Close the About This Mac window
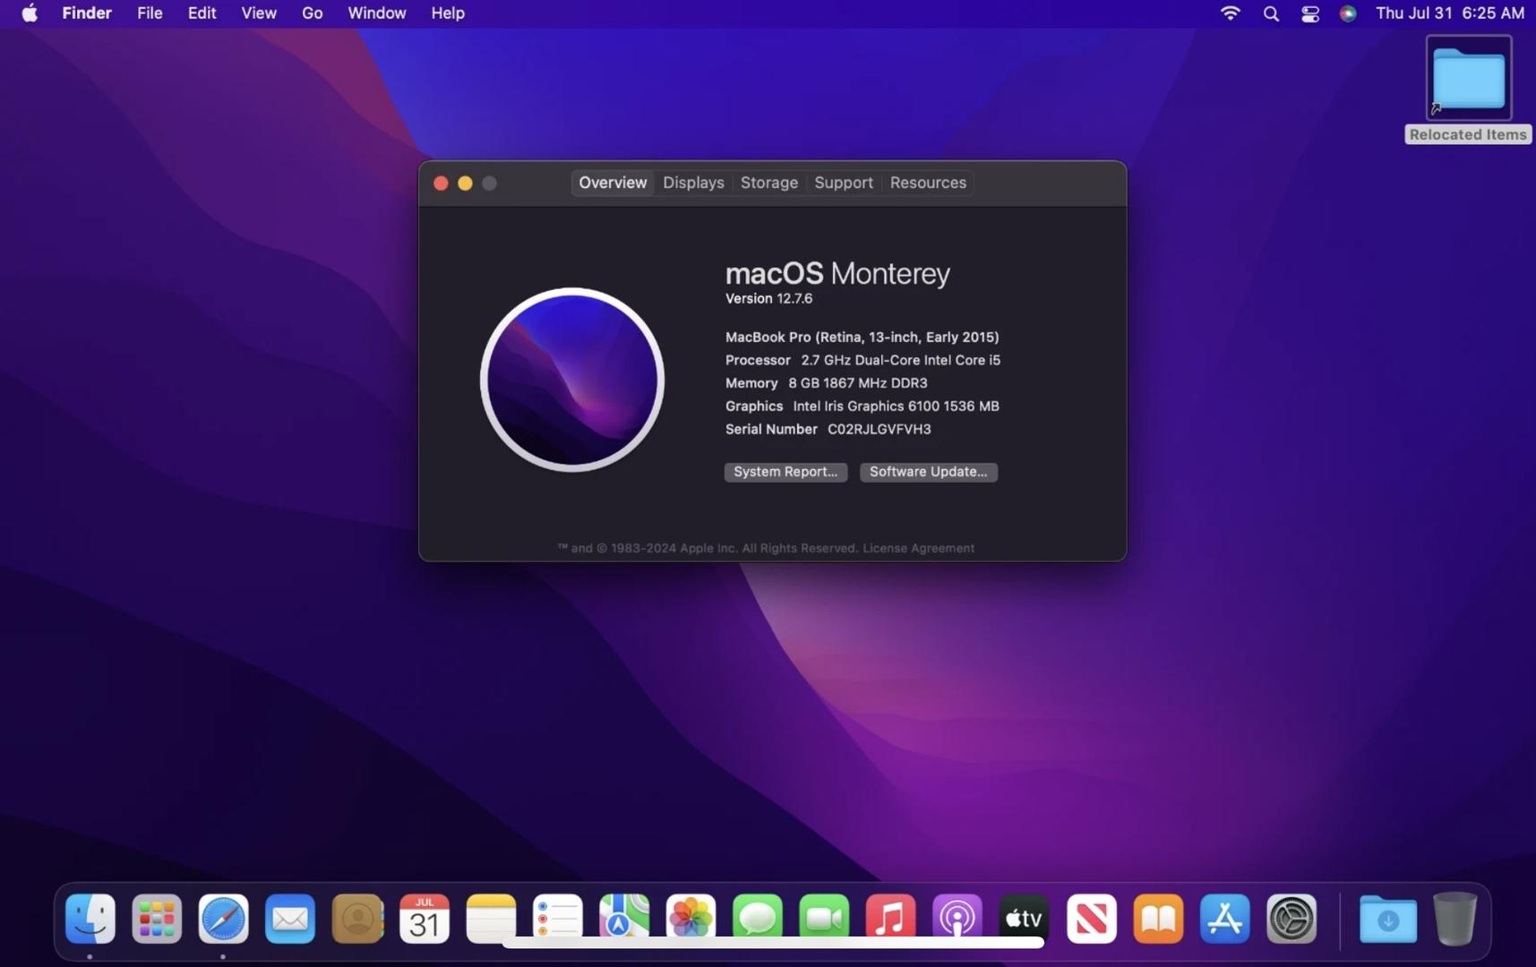 pyautogui.click(x=441, y=183)
